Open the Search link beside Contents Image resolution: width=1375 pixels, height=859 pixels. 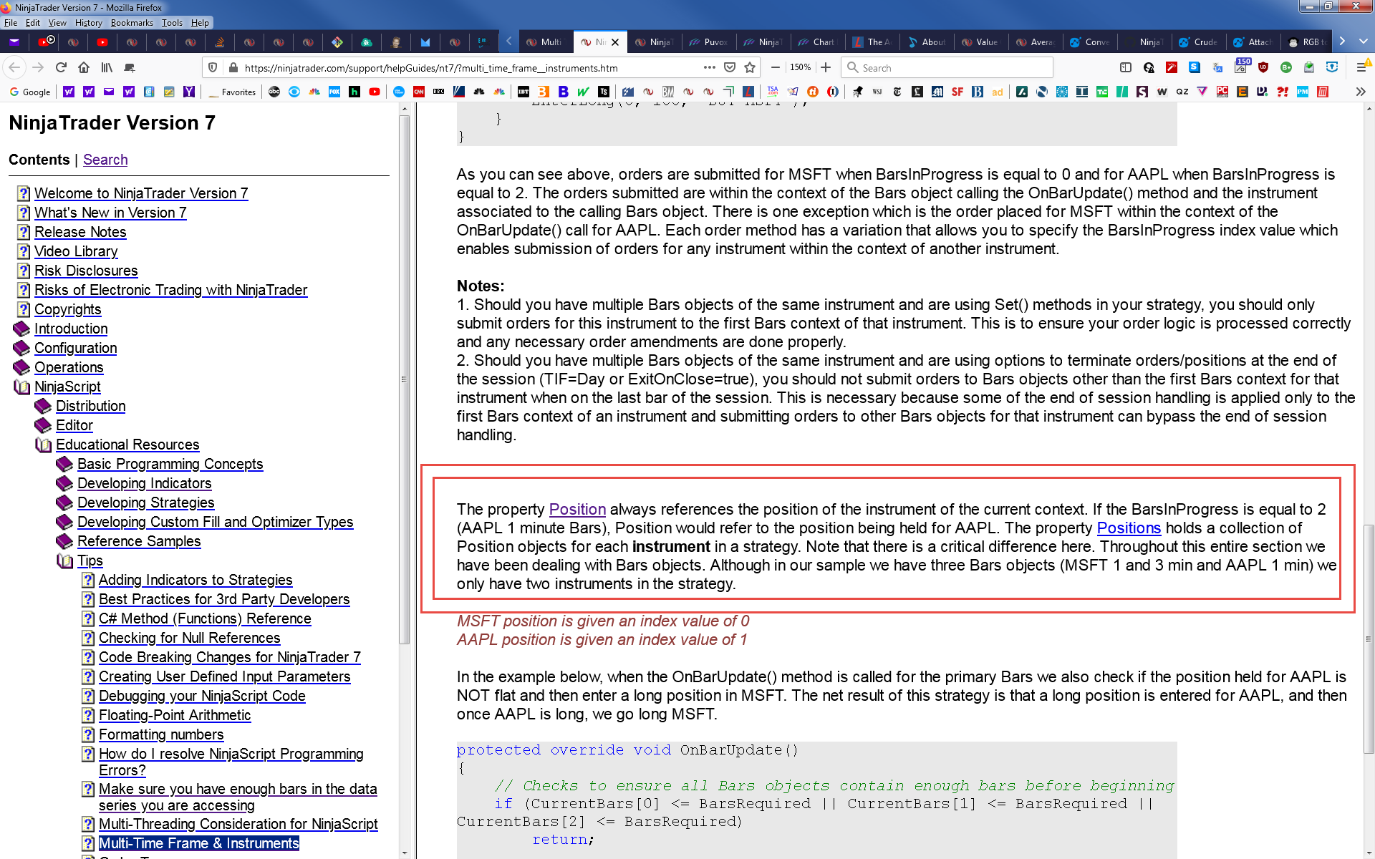pyautogui.click(x=105, y=160)
